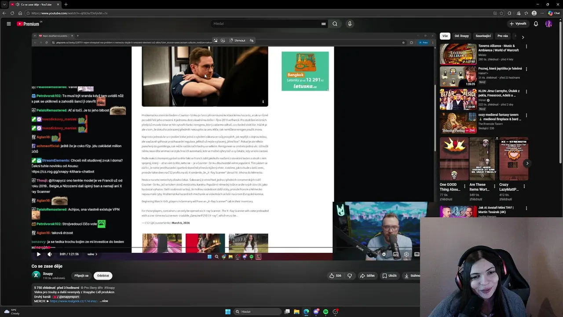The image size is (563, 317).
Task: Open the #Xnapy hashtag link
Action: click(x=110, y=288)
